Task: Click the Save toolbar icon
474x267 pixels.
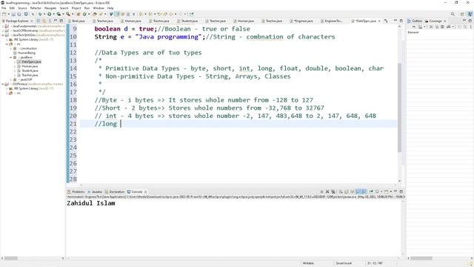Action: click(13, 14)
